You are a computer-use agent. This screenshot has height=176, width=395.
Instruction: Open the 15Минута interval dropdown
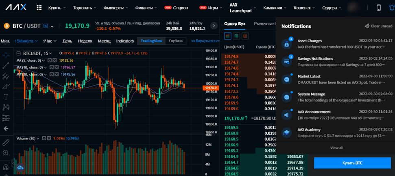tap(26, 41)
